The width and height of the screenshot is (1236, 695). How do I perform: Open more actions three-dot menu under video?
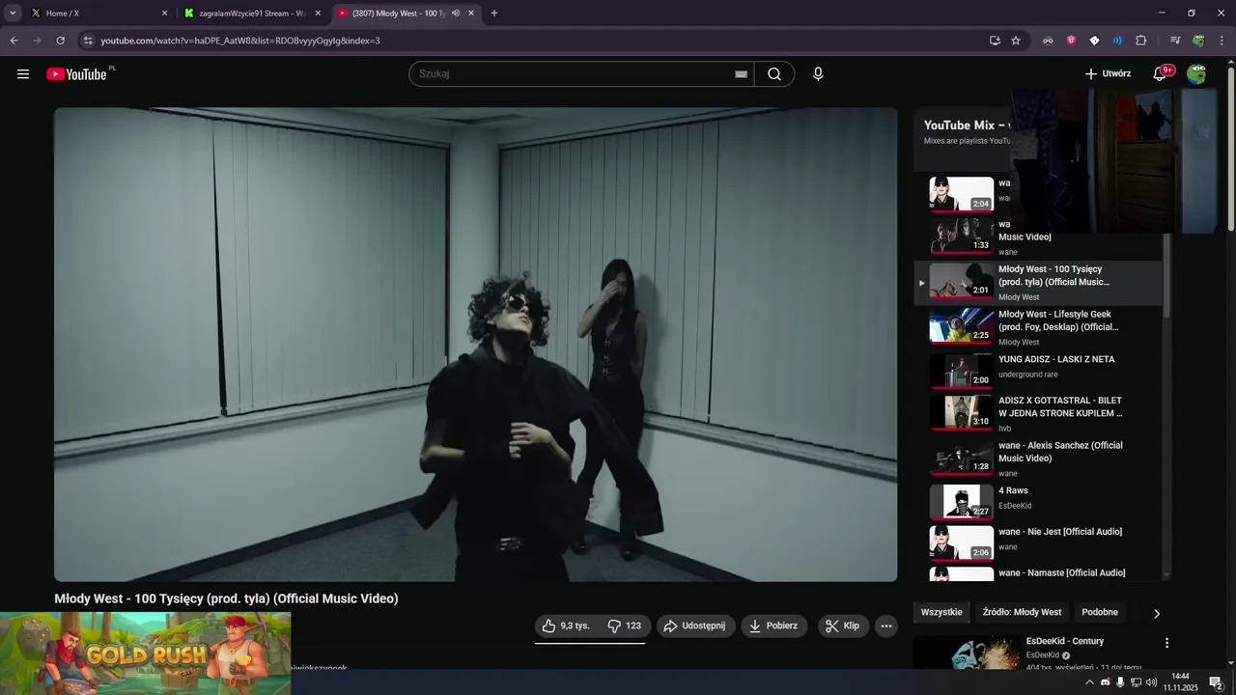click(x=886, y=625)
